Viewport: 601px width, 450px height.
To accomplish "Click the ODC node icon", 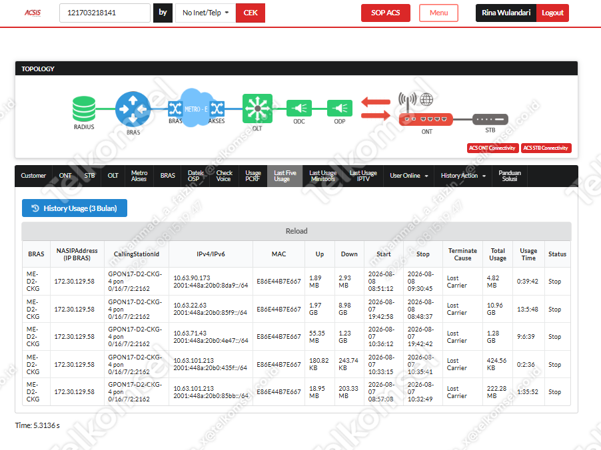I will 299,109.
